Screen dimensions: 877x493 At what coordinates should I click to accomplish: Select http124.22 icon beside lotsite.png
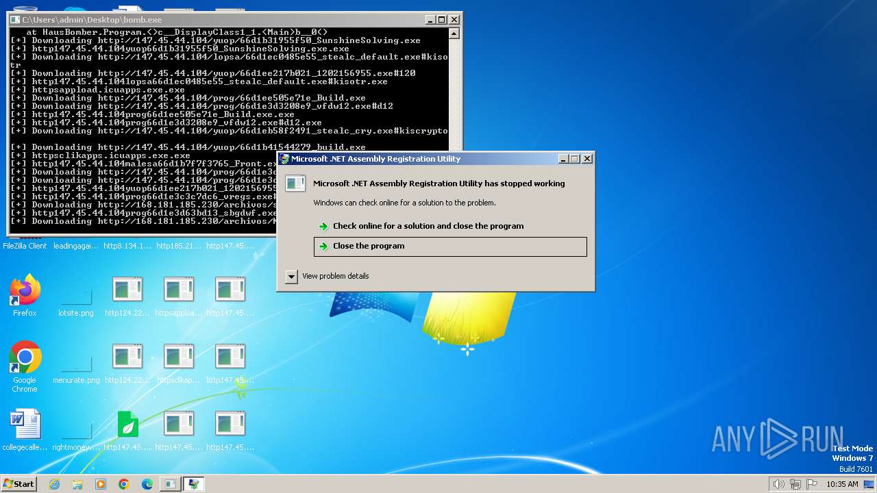(x=127, y=296)
